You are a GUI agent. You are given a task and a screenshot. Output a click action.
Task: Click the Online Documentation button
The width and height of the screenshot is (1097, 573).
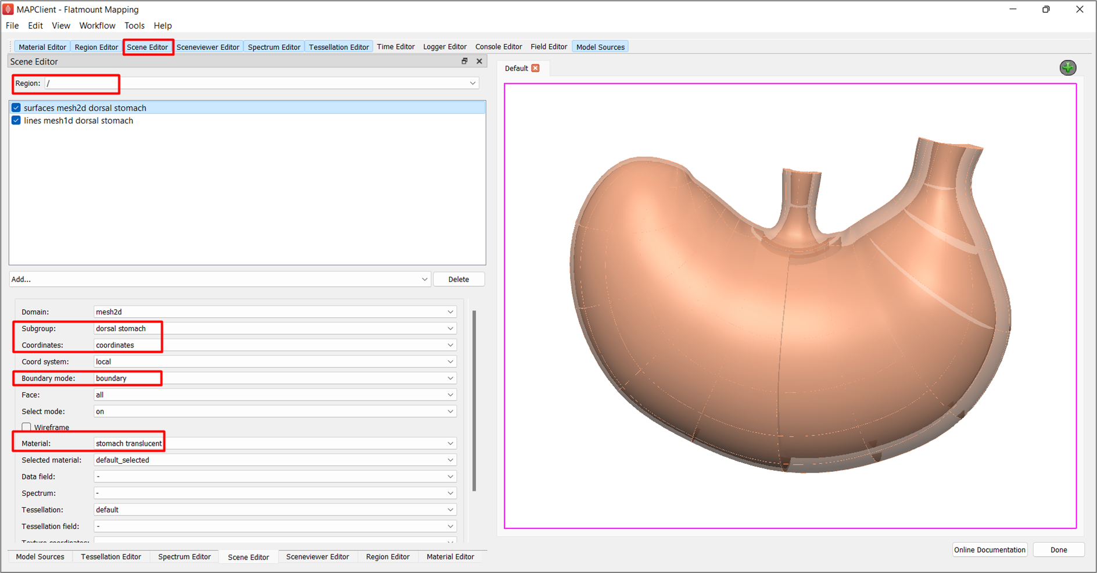[990, 550]
